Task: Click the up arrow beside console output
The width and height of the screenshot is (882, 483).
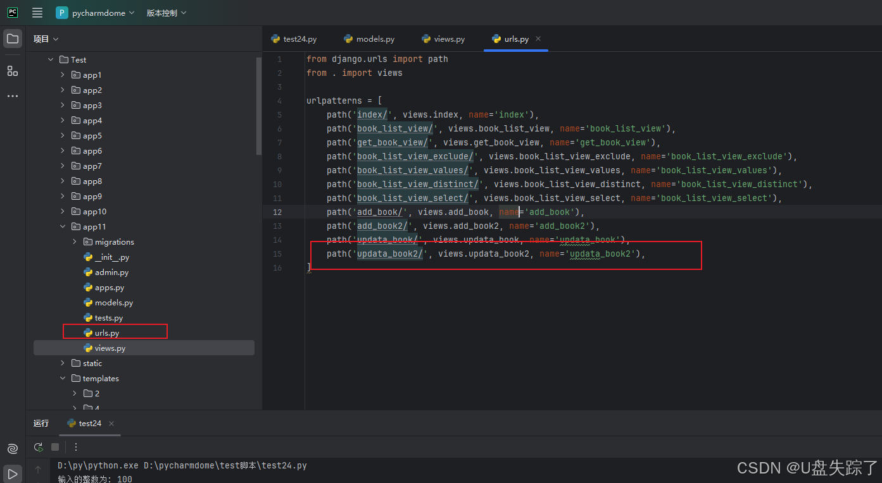Action: (38, 470)
